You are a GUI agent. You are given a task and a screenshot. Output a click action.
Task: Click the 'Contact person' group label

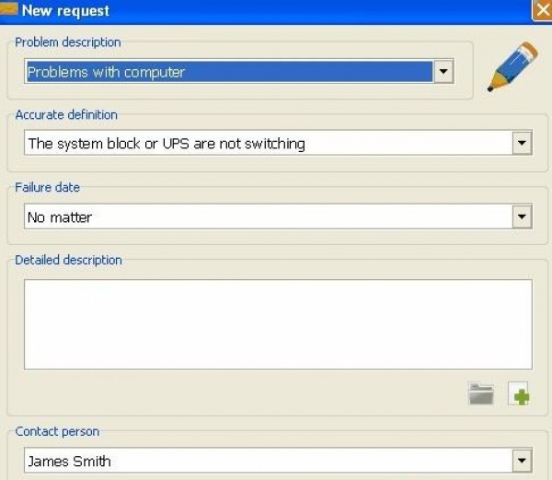click(57, 431)
